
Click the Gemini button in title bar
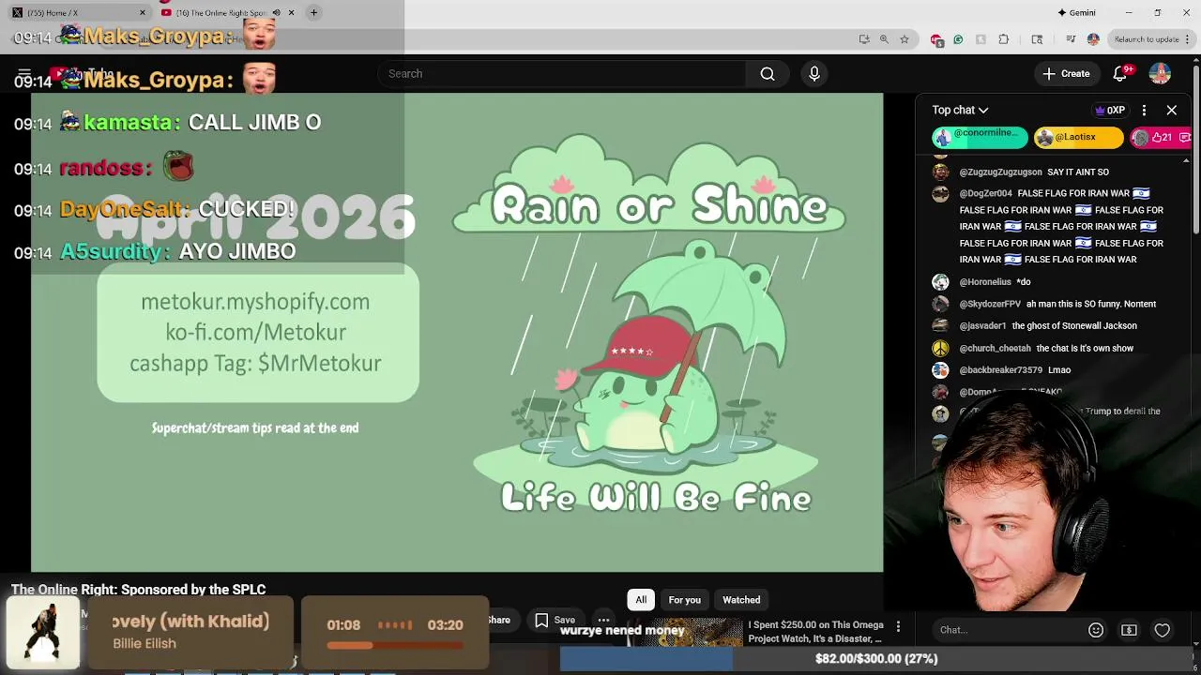1076,12
